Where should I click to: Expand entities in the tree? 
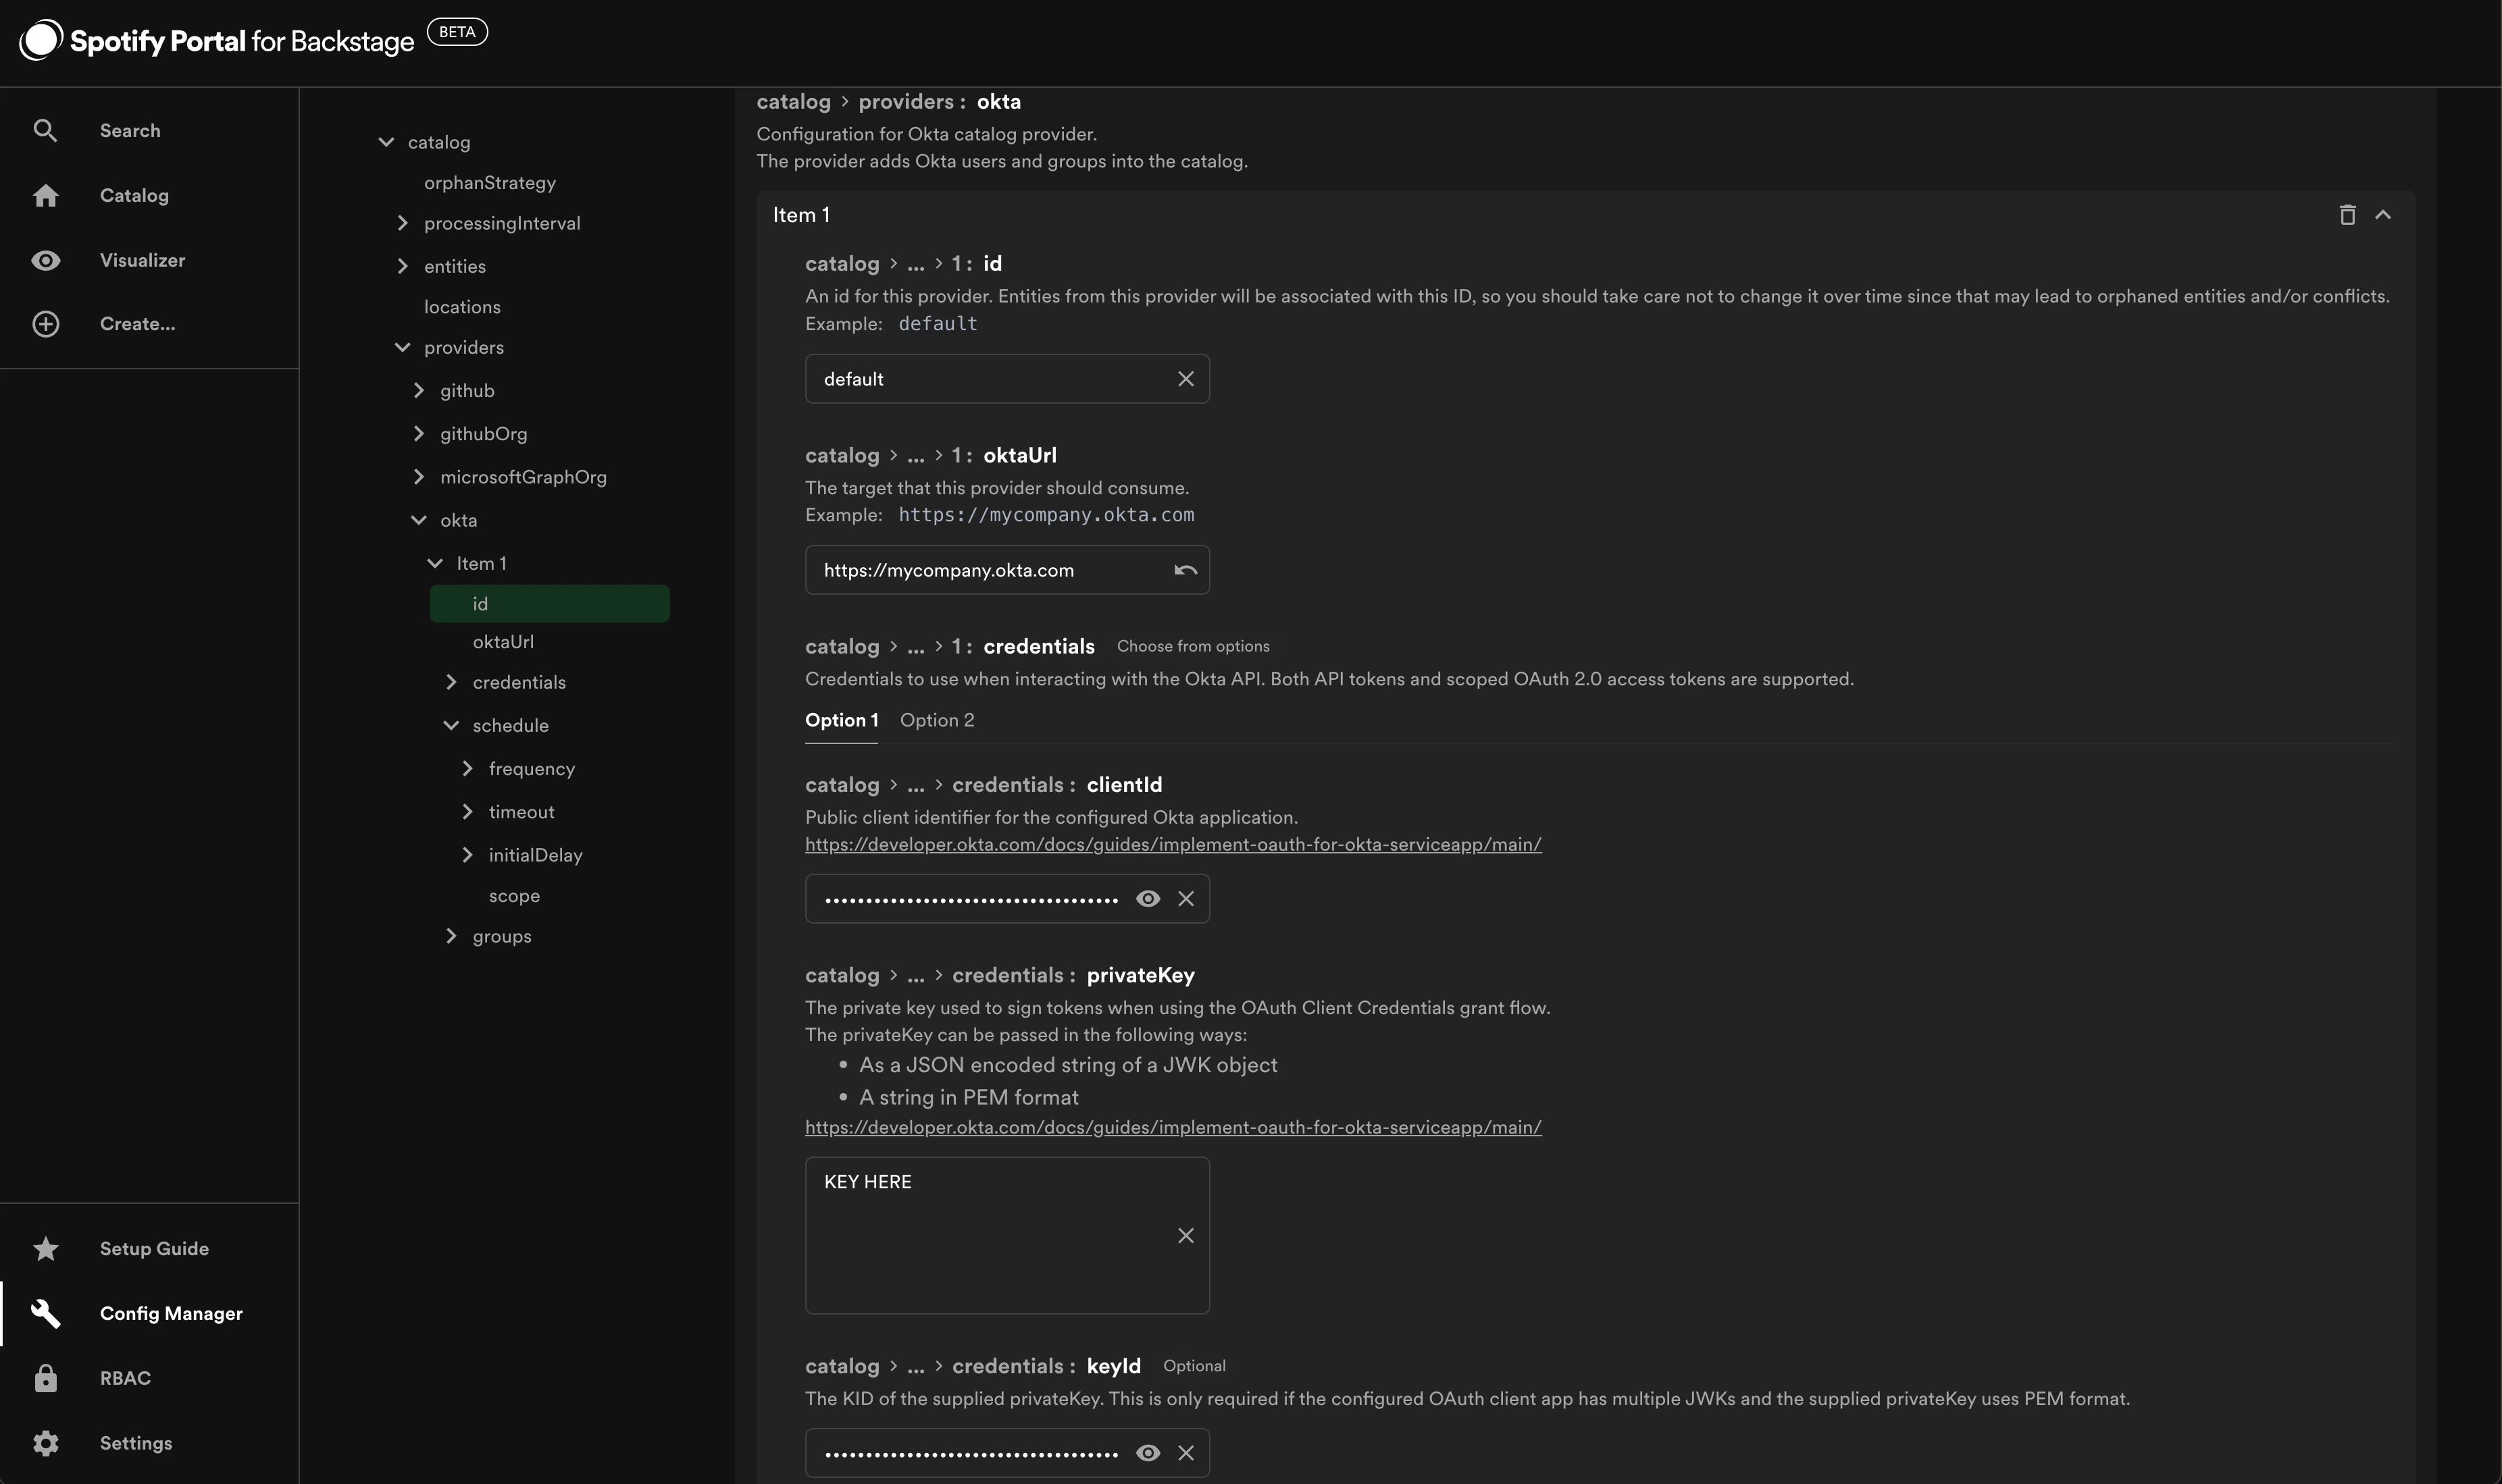(x=402, y=266)
